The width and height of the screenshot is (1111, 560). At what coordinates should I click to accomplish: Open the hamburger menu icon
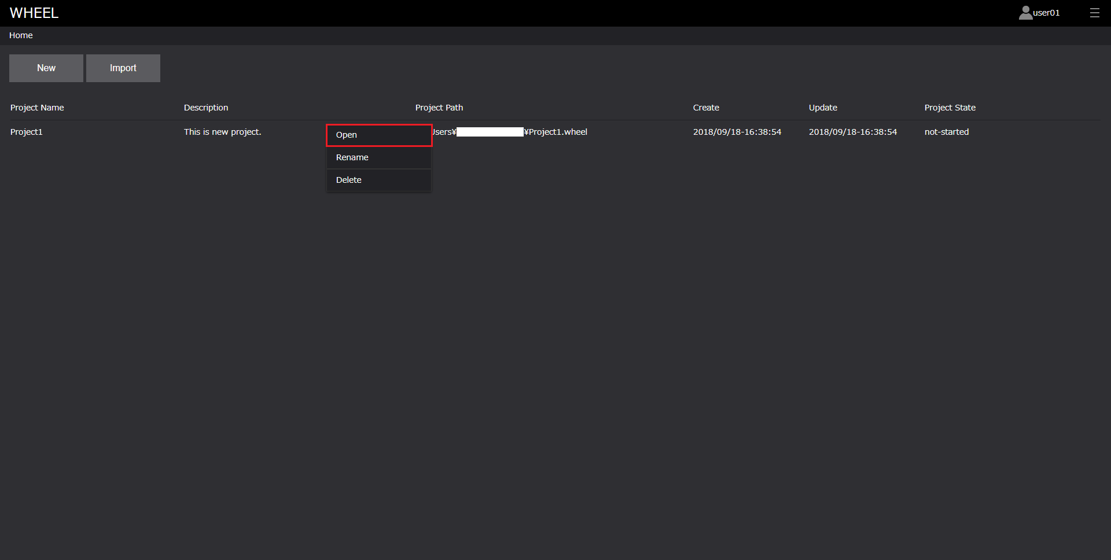click(1094, 13)
